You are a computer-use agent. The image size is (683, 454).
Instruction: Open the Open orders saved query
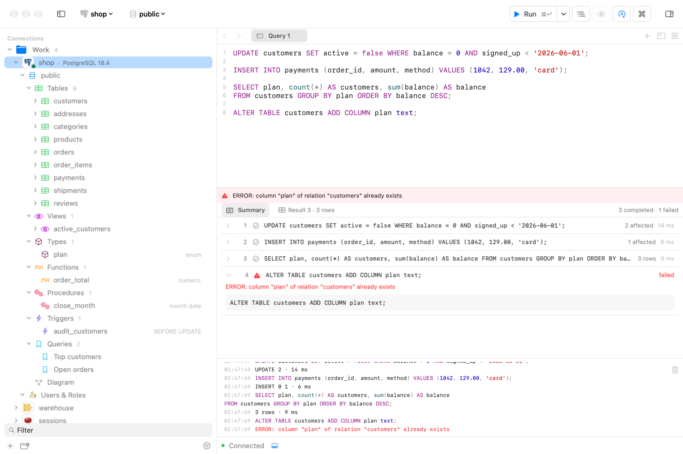pyautogui.click(x=73, y=370)
